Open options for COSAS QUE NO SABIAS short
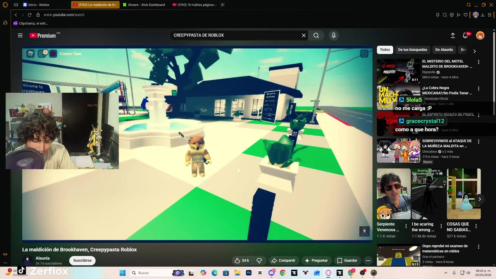Viewport: 496px width, 279px height. [476, 226]
